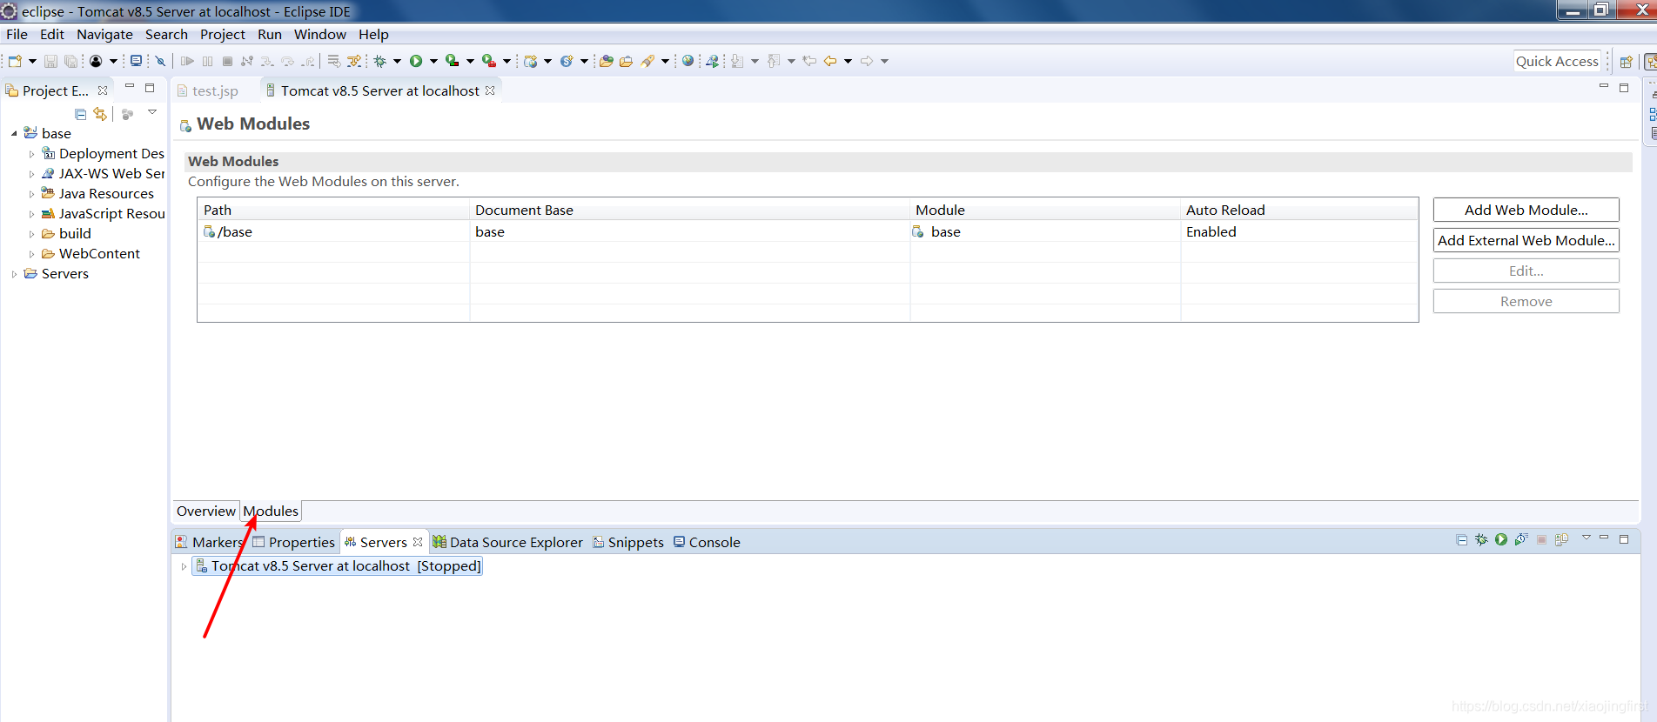This screenshot has width=1657, height=722.
Task: Click the Back navigation yellow arrow
Action: point(830,61)
